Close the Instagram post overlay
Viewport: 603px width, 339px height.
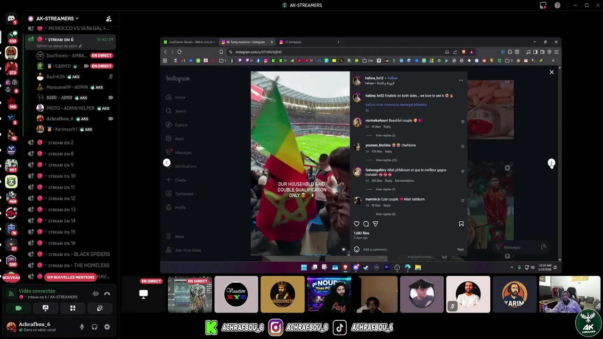click(x=552, y=72)
